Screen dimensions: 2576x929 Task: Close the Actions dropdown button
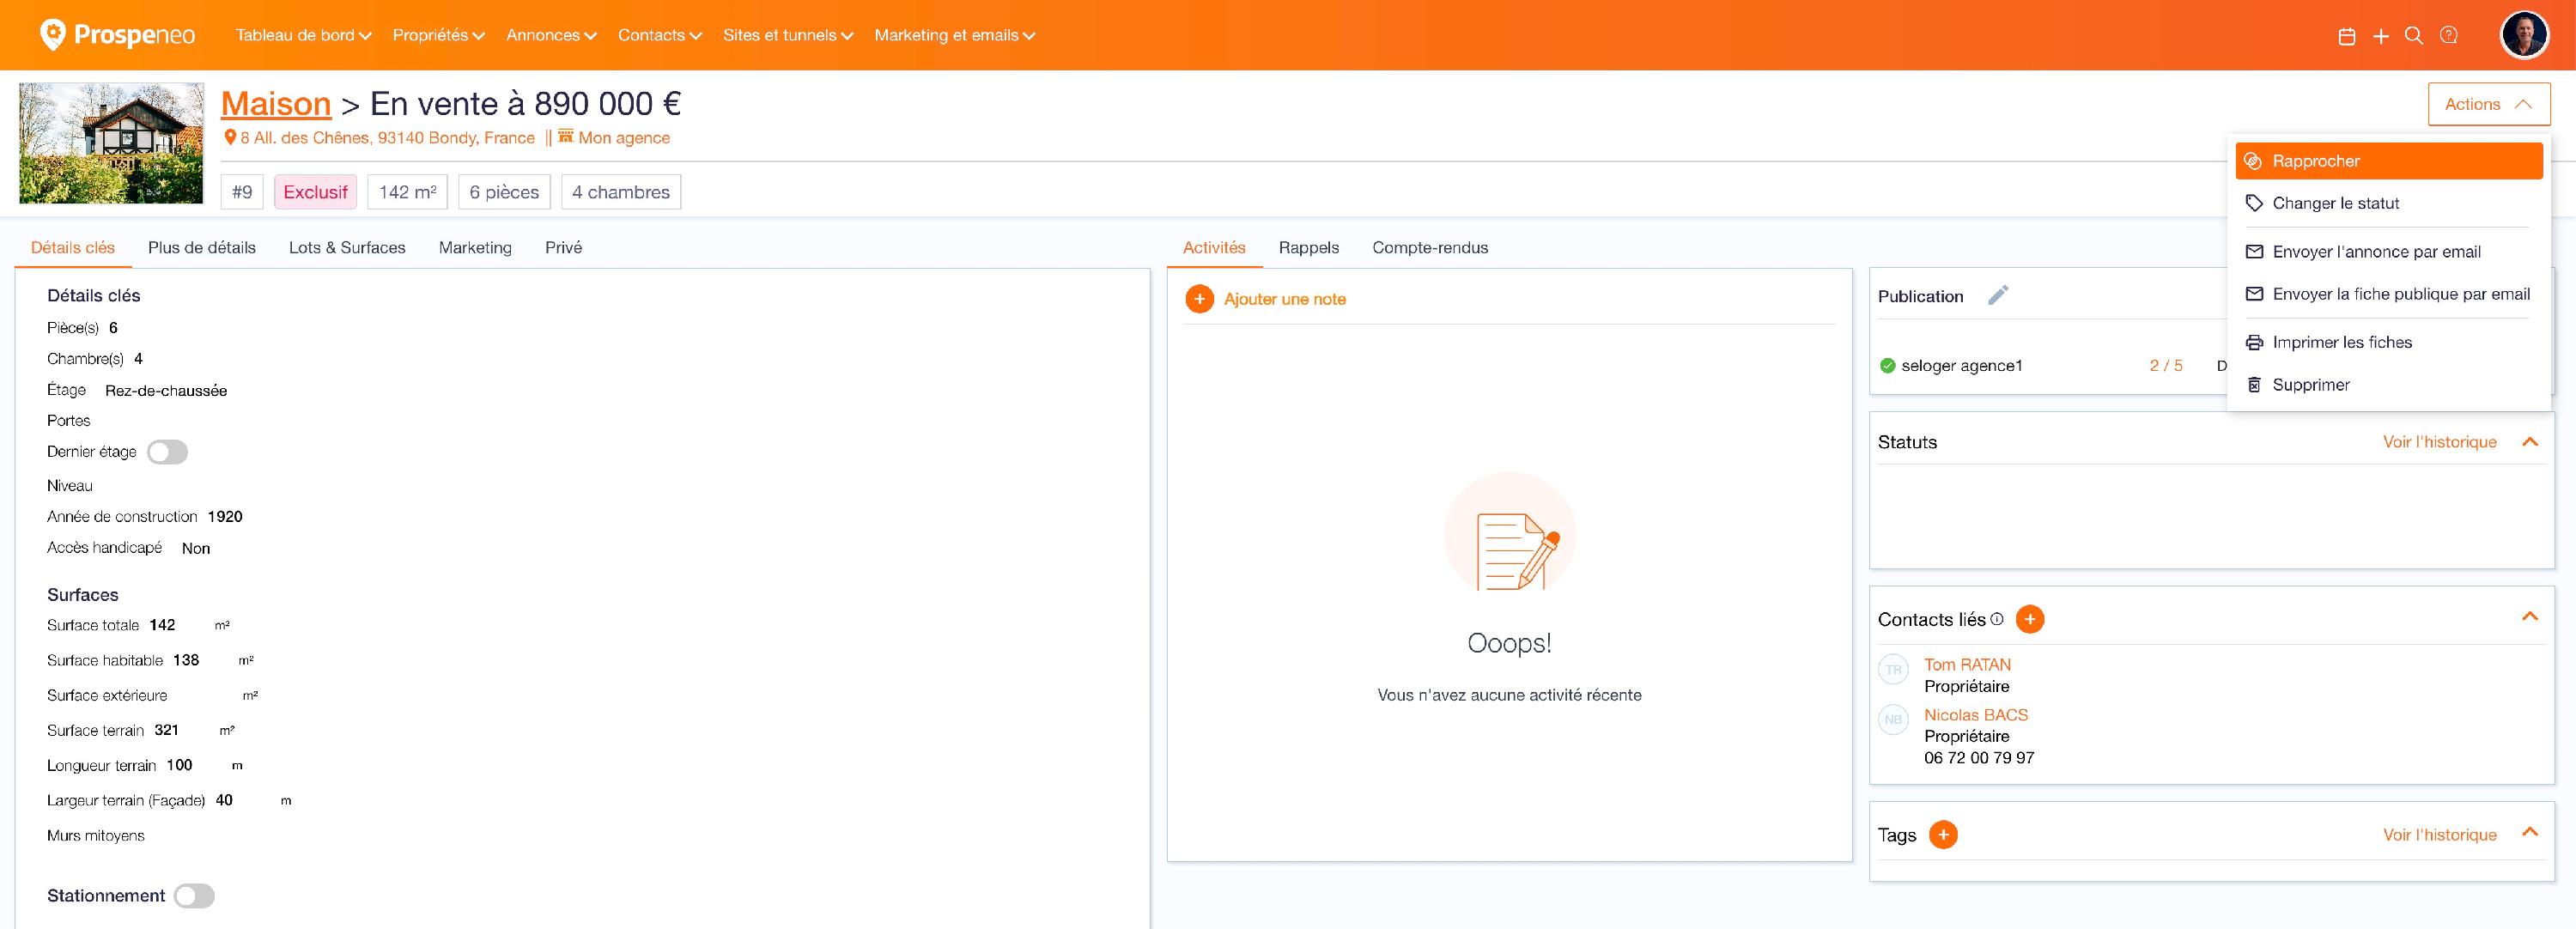tap(2488, 104)
